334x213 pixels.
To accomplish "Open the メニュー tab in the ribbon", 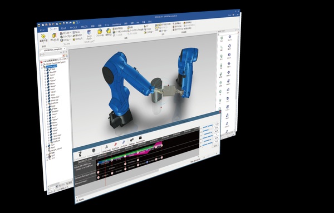I will click(42, 30).
